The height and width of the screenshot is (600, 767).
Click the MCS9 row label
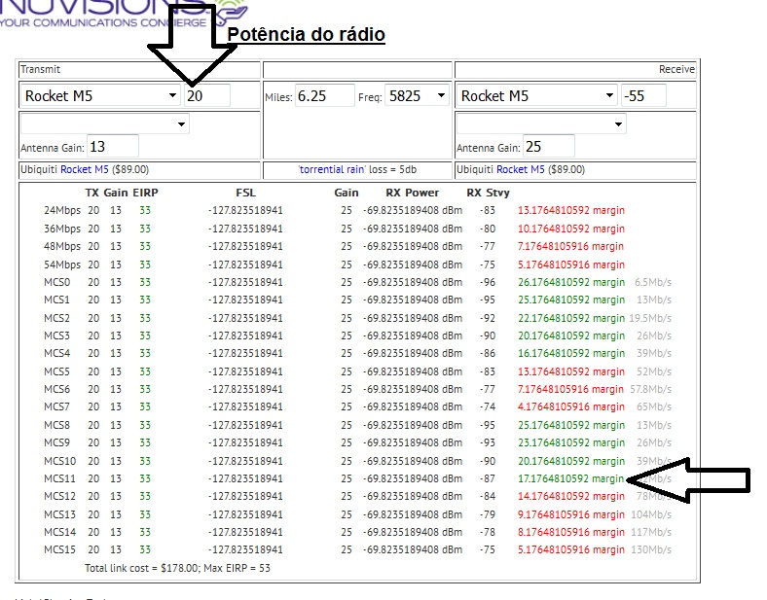click(56, 442)
